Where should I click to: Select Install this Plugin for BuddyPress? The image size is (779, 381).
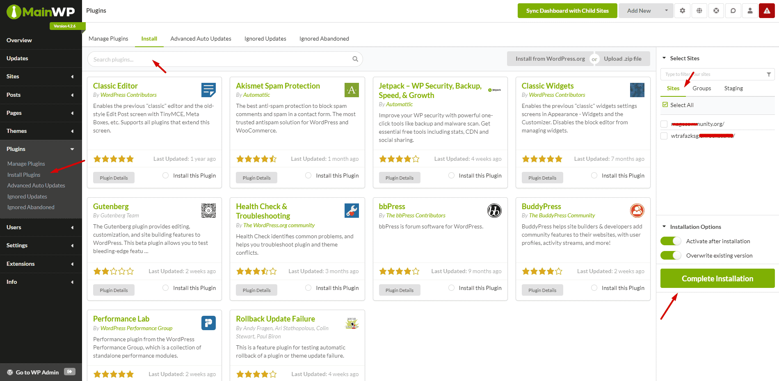pyautogui.click(x=594, y=288)
